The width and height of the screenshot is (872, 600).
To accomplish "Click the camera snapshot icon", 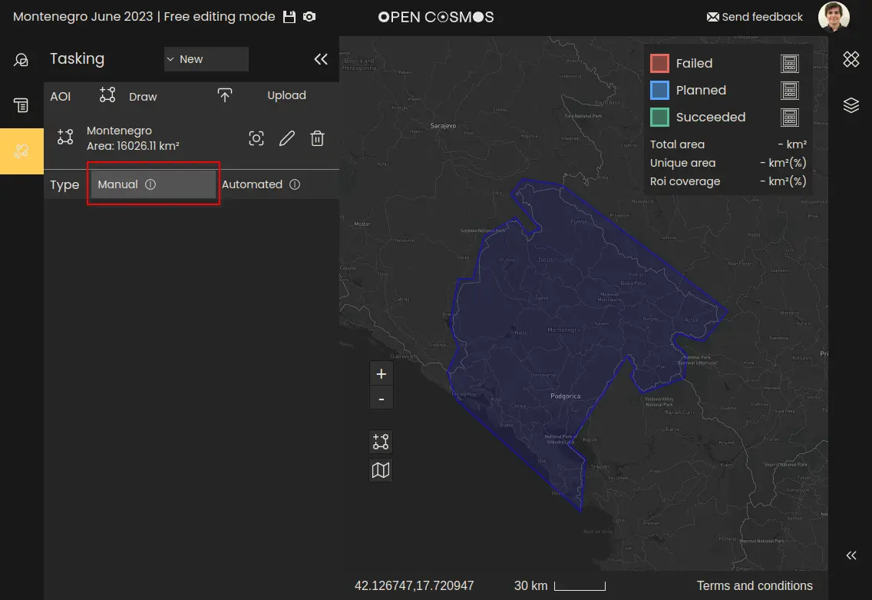I will [x=309, y=17].
